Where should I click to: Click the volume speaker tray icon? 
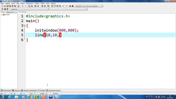coord(164,97)
